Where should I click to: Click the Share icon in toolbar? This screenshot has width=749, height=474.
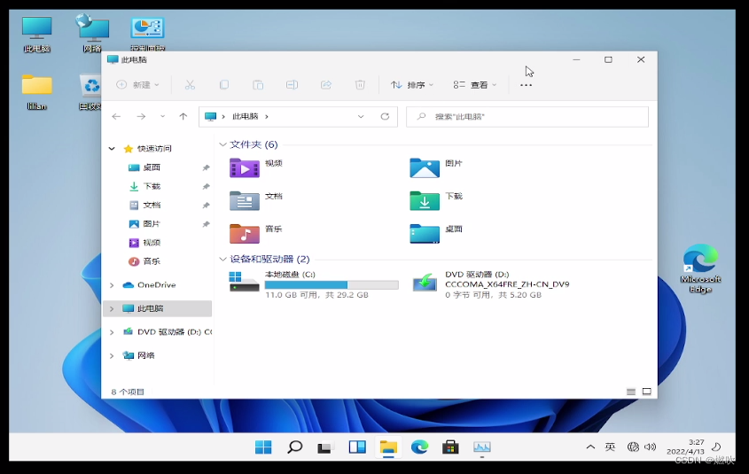[x=326, y=85]
